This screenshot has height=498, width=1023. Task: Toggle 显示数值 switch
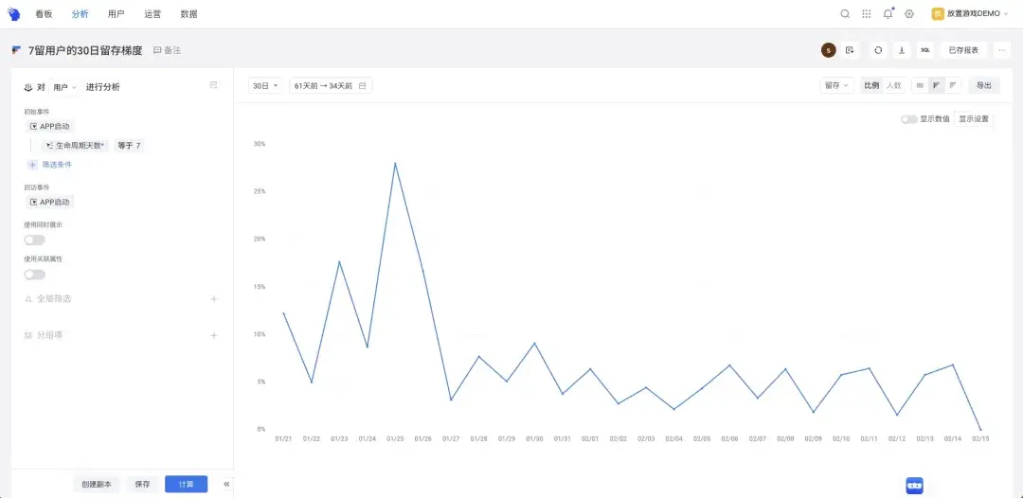pos(908,119)
